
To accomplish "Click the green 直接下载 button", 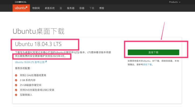I will (x=153, y=52).
